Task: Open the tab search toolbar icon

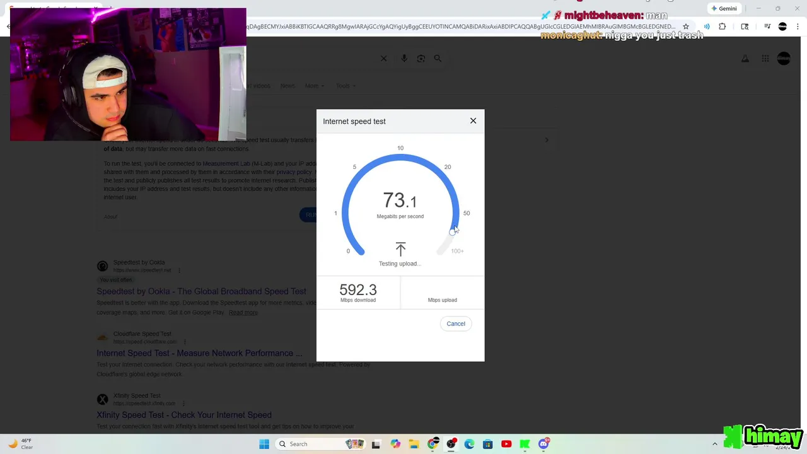Action: click(x=745, y=26)
